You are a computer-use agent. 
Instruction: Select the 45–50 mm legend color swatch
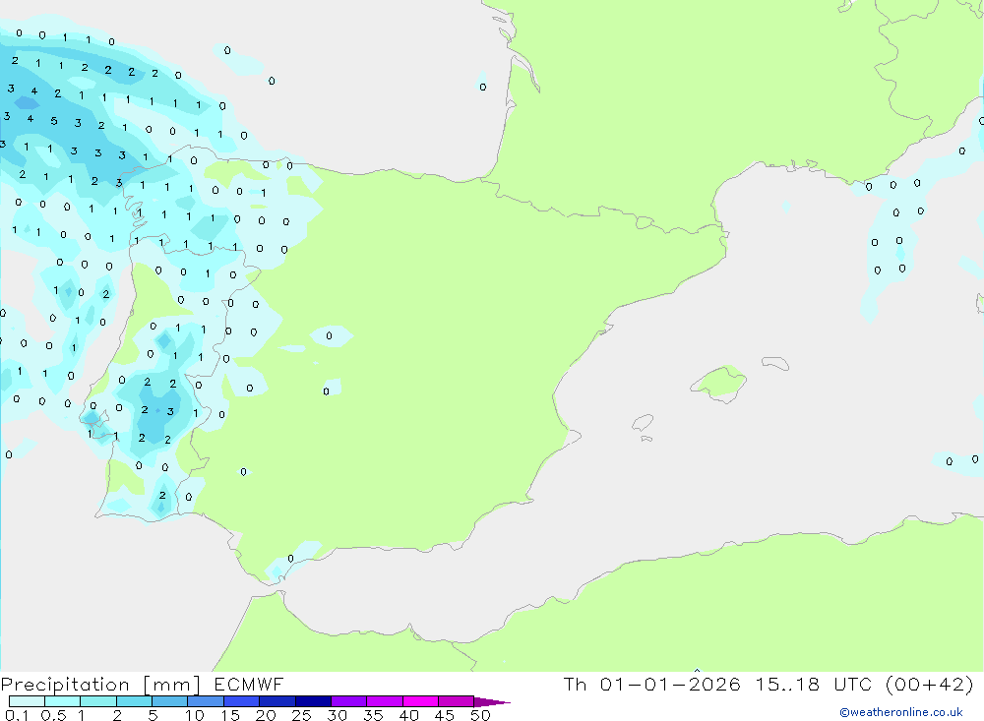pyautogui.click(x=457, y=701)
